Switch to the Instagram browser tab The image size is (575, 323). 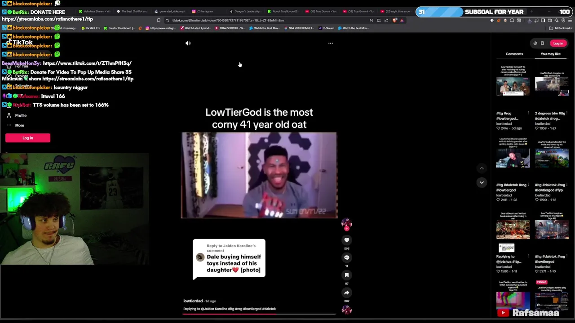[203, 11]
